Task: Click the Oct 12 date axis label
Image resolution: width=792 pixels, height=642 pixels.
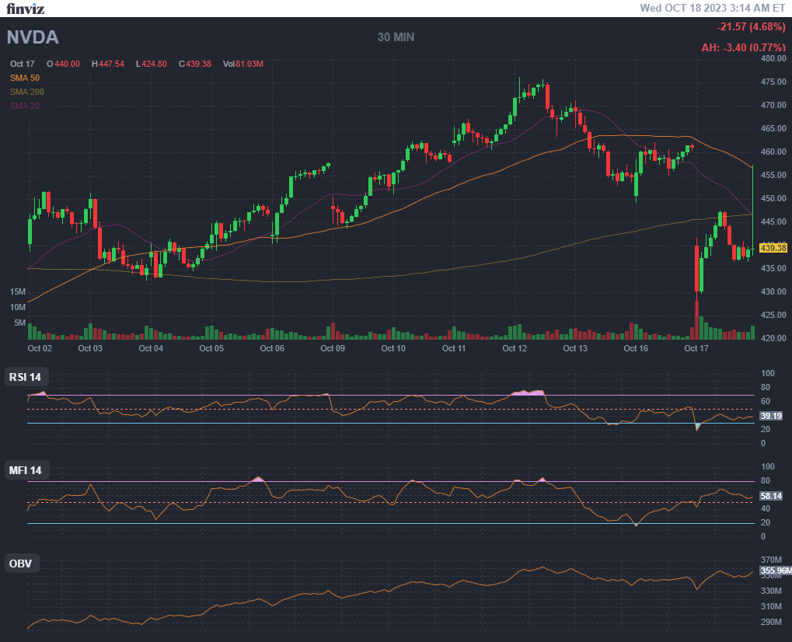Action: (x=515, y=349)
